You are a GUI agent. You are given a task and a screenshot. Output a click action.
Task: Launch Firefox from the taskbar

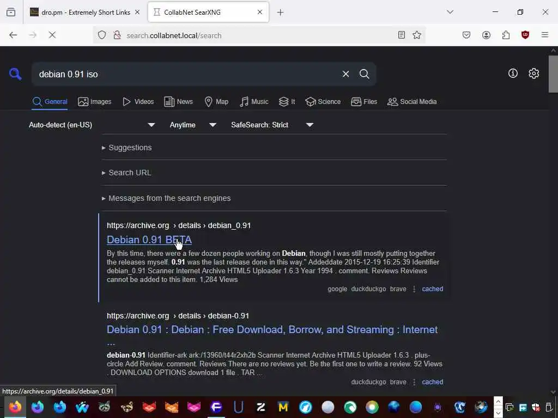[x=15, y=407]
